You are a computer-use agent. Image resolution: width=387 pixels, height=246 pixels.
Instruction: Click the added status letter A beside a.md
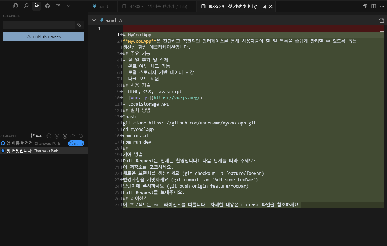coord(121,20)
